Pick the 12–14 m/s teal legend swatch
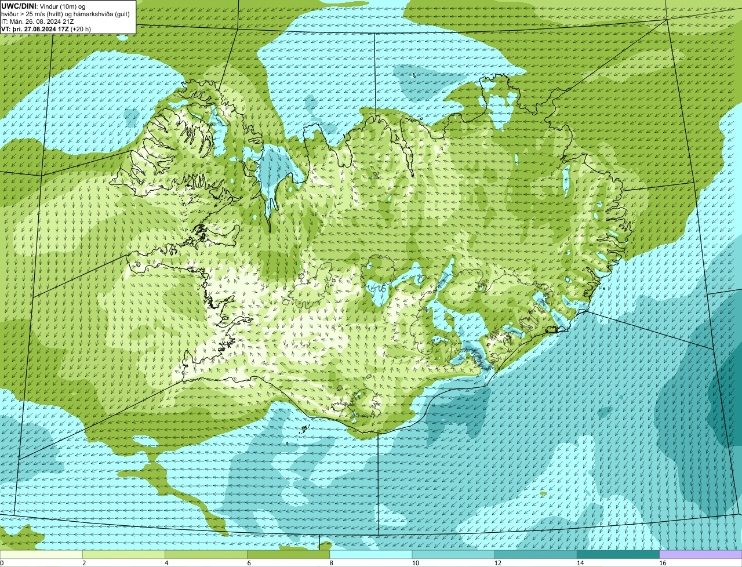This screenshot has width=742, height=567. 536,555
